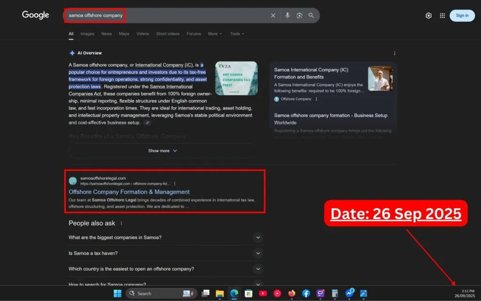
Task: Clear the search box with the X icon
Action: (273, 16)
